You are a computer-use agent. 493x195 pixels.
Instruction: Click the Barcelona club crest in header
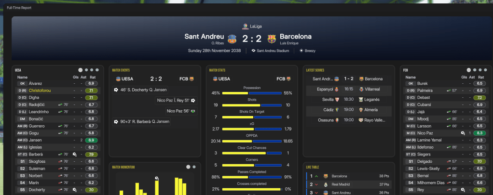tap(272, 38)
